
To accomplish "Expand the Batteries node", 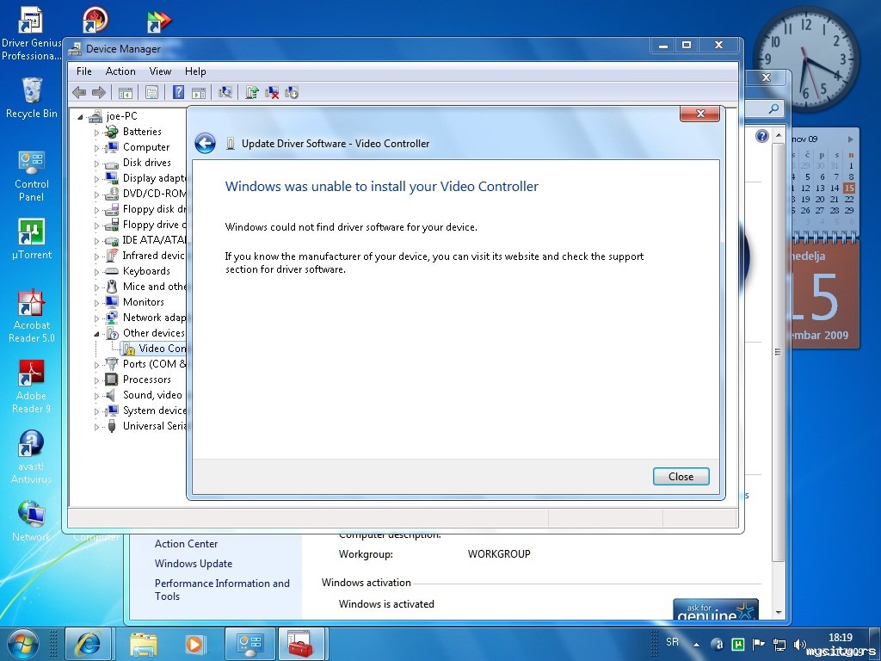I will tap(96, 133).
